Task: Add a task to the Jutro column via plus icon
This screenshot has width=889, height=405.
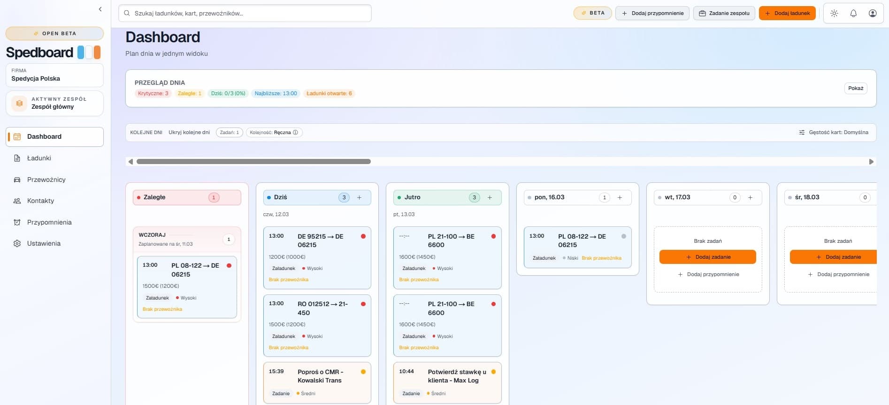Action: coord(490,197)
